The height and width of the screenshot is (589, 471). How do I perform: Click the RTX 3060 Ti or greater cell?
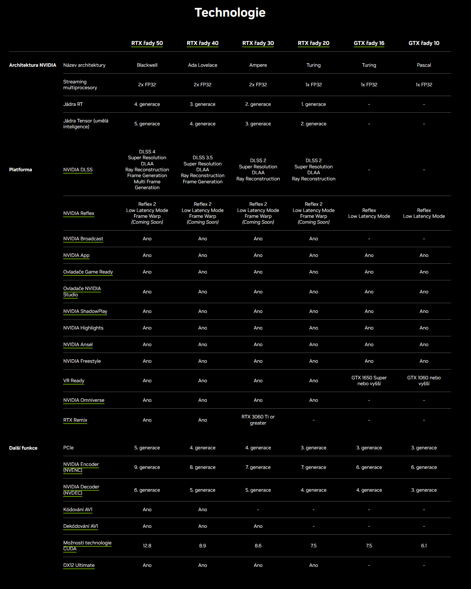pos(258,420)
